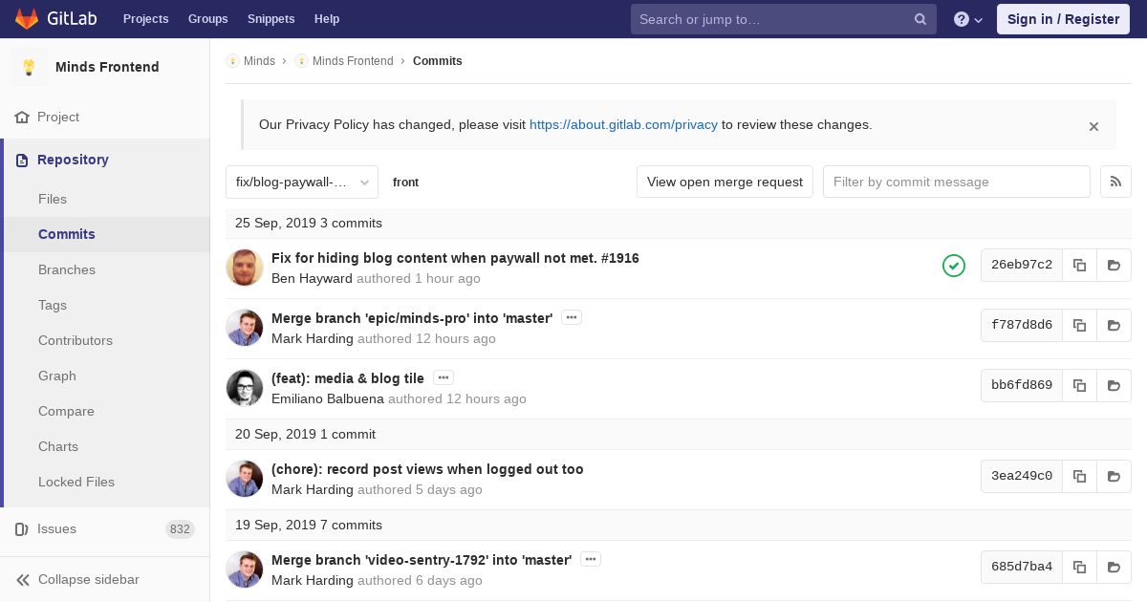The height and width of the screenshot is (602, 1147).
Task: Open the GitLab logo home link
Action: tap(39, 19)
